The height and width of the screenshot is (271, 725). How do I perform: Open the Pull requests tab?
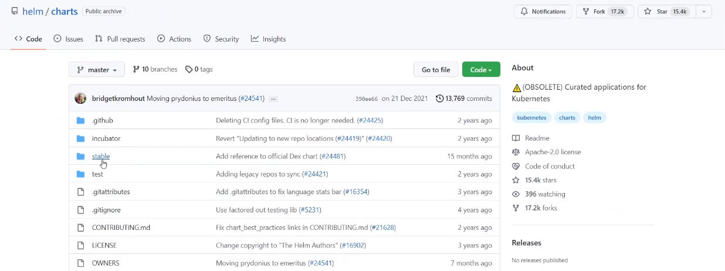120,39
